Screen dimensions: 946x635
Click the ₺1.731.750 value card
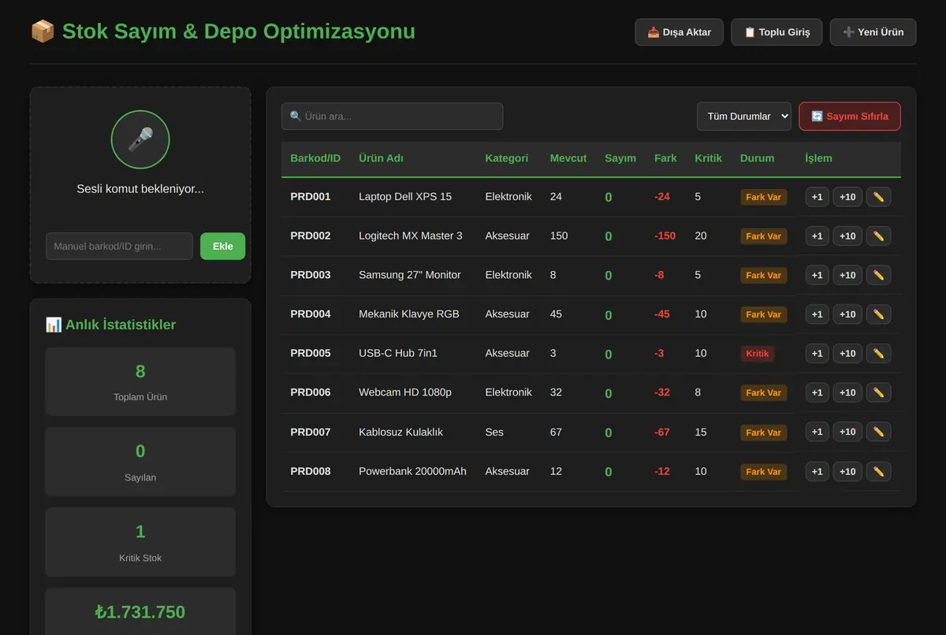pyautogui.click(x=140, y=611)
